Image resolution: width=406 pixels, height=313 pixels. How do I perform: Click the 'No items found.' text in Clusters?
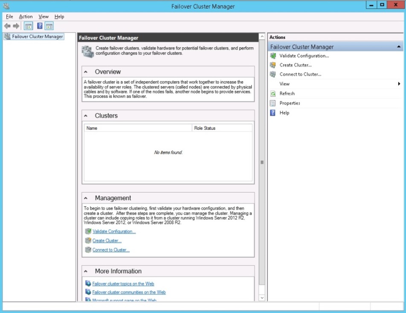[x=168, y=152]
